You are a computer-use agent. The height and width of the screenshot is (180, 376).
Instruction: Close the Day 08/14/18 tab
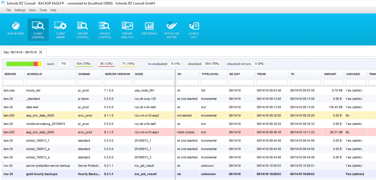click(x=41, y=52)
